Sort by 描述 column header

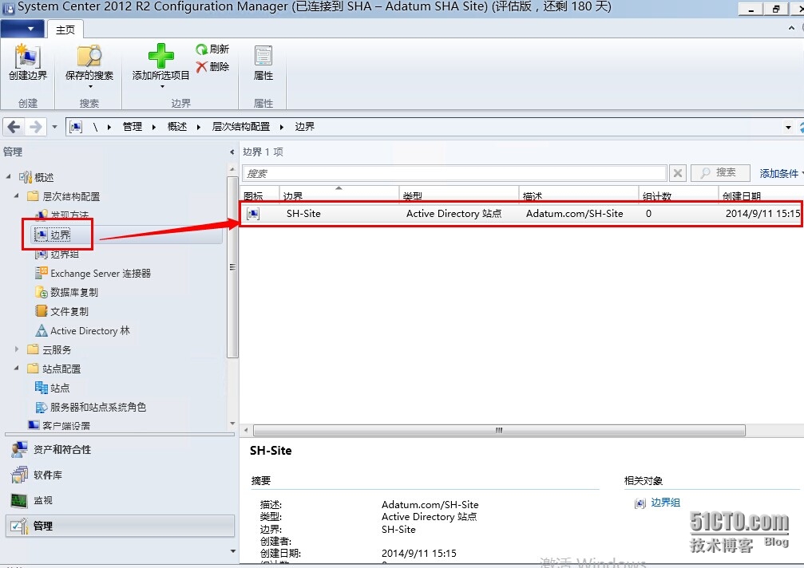coord(578,195)
